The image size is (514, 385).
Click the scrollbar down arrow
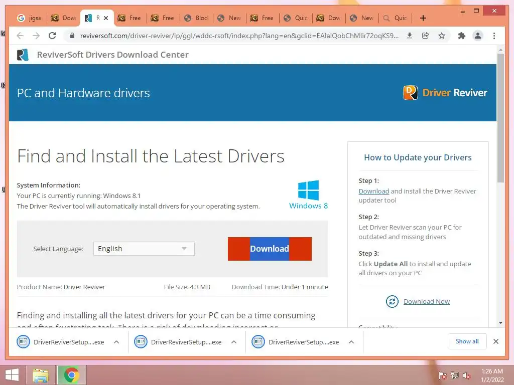coord(500,323)
